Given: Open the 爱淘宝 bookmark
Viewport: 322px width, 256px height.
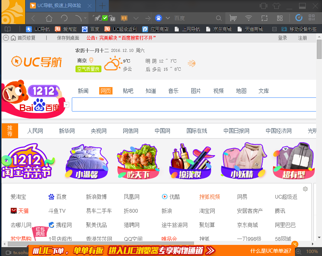Looking at the screenshot, I should click(x=66, y=29).
